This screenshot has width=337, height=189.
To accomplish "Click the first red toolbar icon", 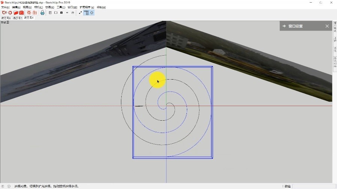I will (4, 13).
